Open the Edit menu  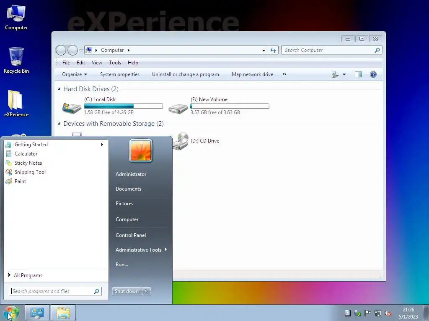tap(81, 63)
